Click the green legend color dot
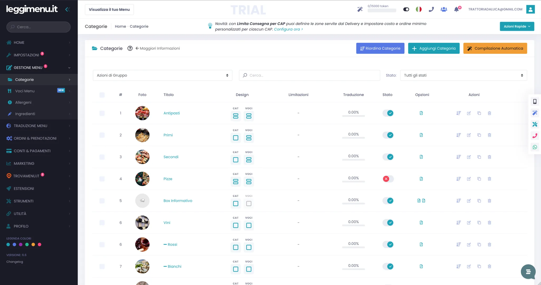Viewport: 541px width, 285px height. coord(27,245)
